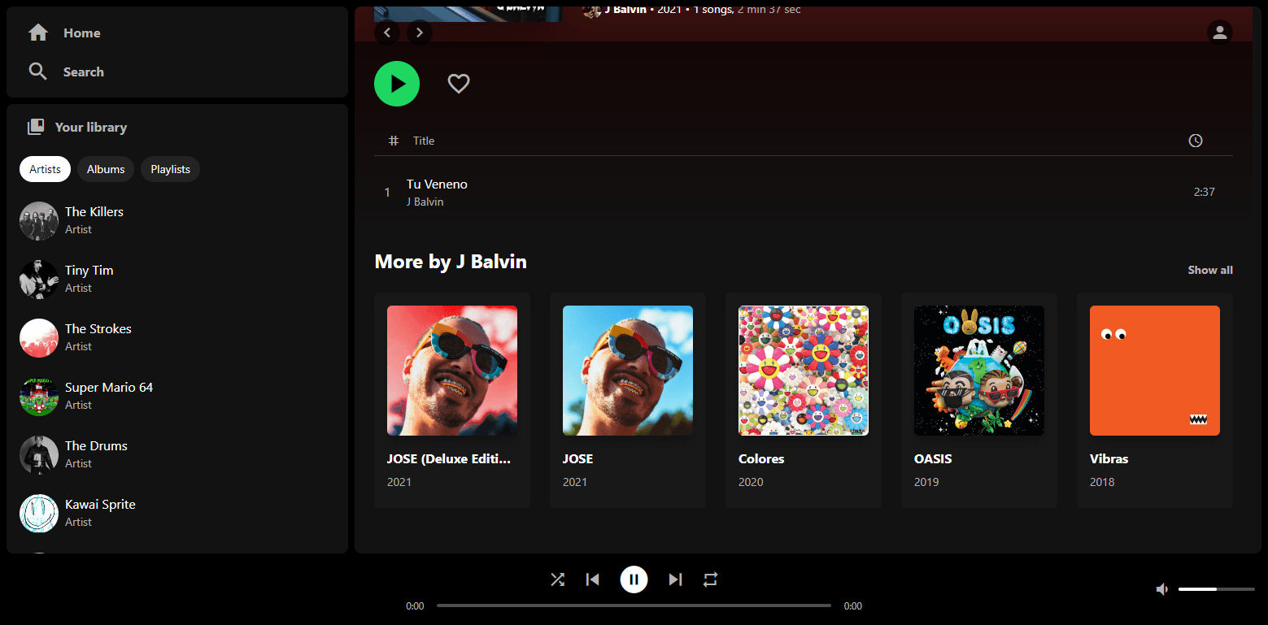The image size is (1268, 625).
Task: Click the Your library icon
Action: click(x=36, y=127)
